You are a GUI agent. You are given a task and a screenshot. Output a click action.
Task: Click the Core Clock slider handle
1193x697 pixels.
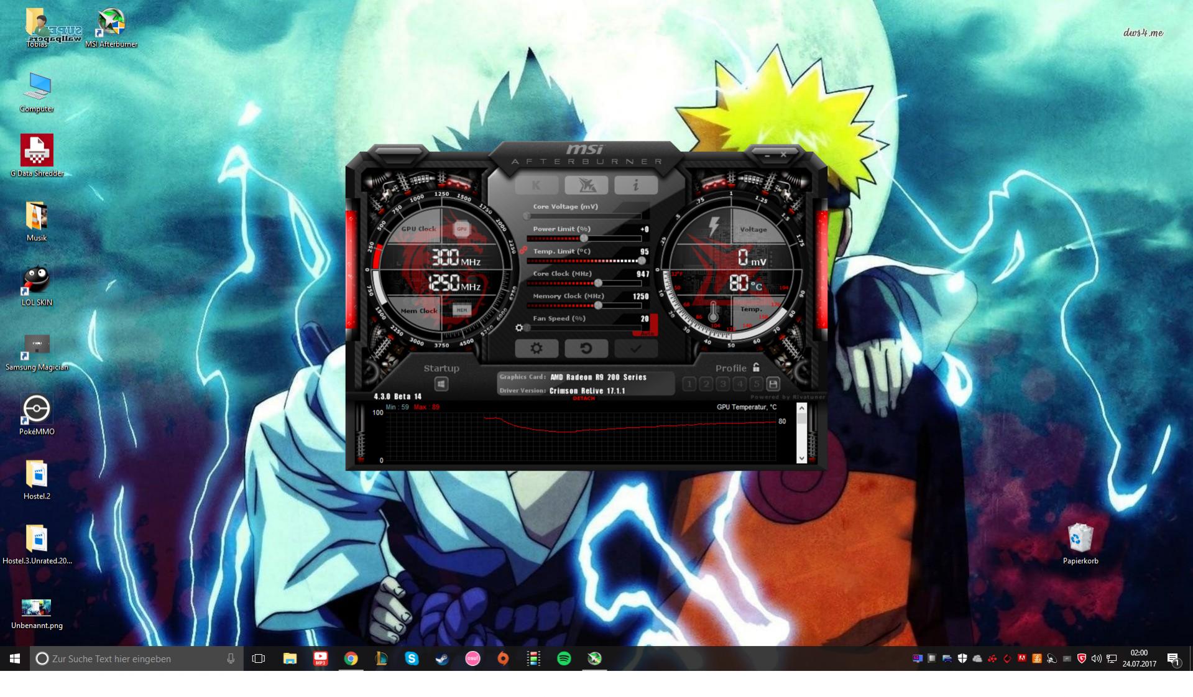[598, 283]
